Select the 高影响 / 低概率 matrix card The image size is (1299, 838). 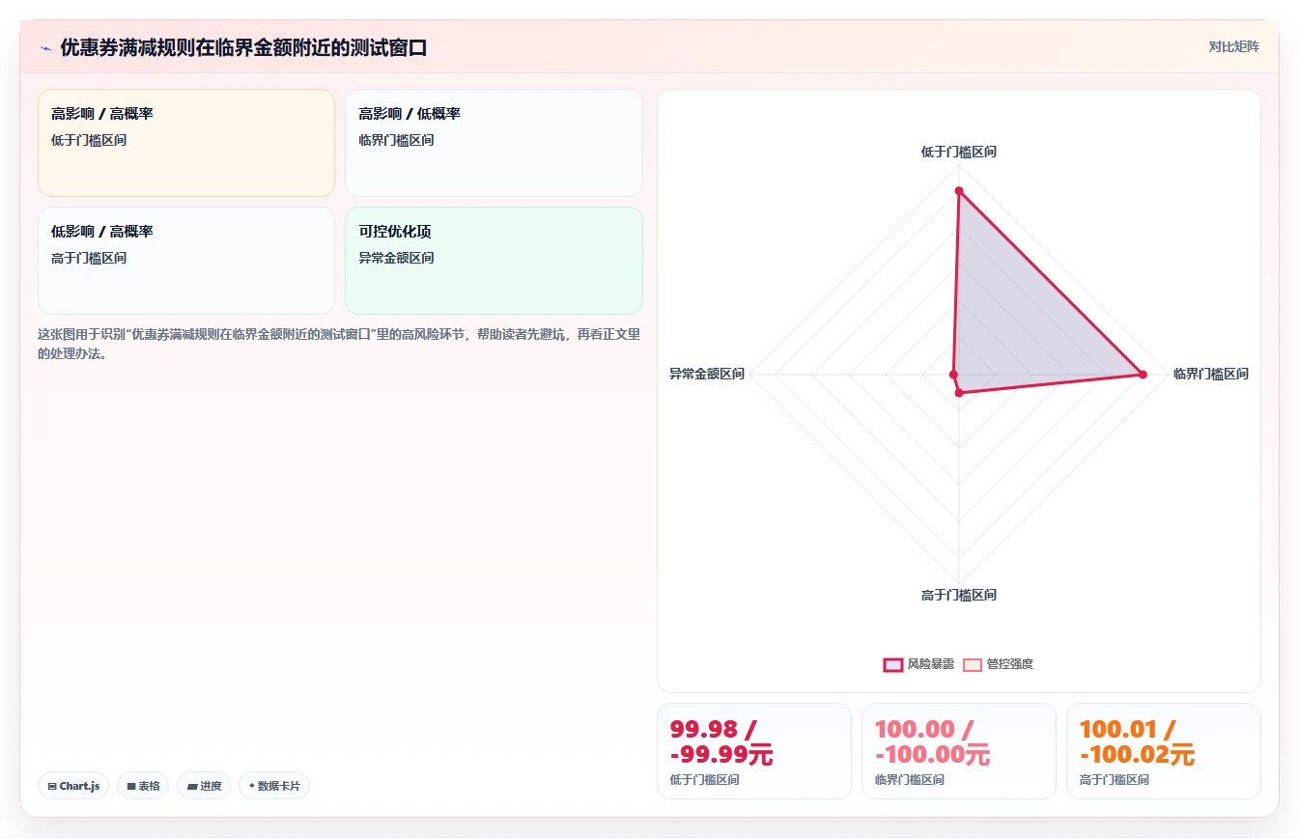[x=494, y=143]
